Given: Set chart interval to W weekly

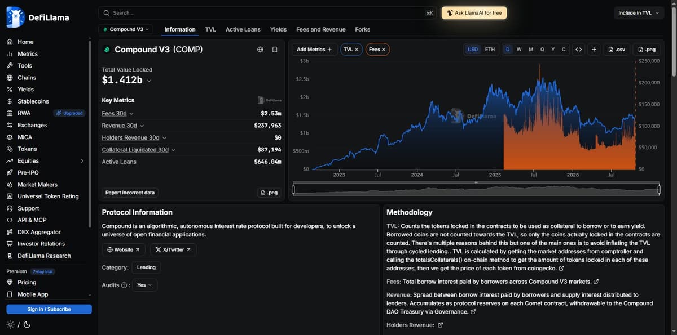Looking at the screenshot, I should coord(519,50).
